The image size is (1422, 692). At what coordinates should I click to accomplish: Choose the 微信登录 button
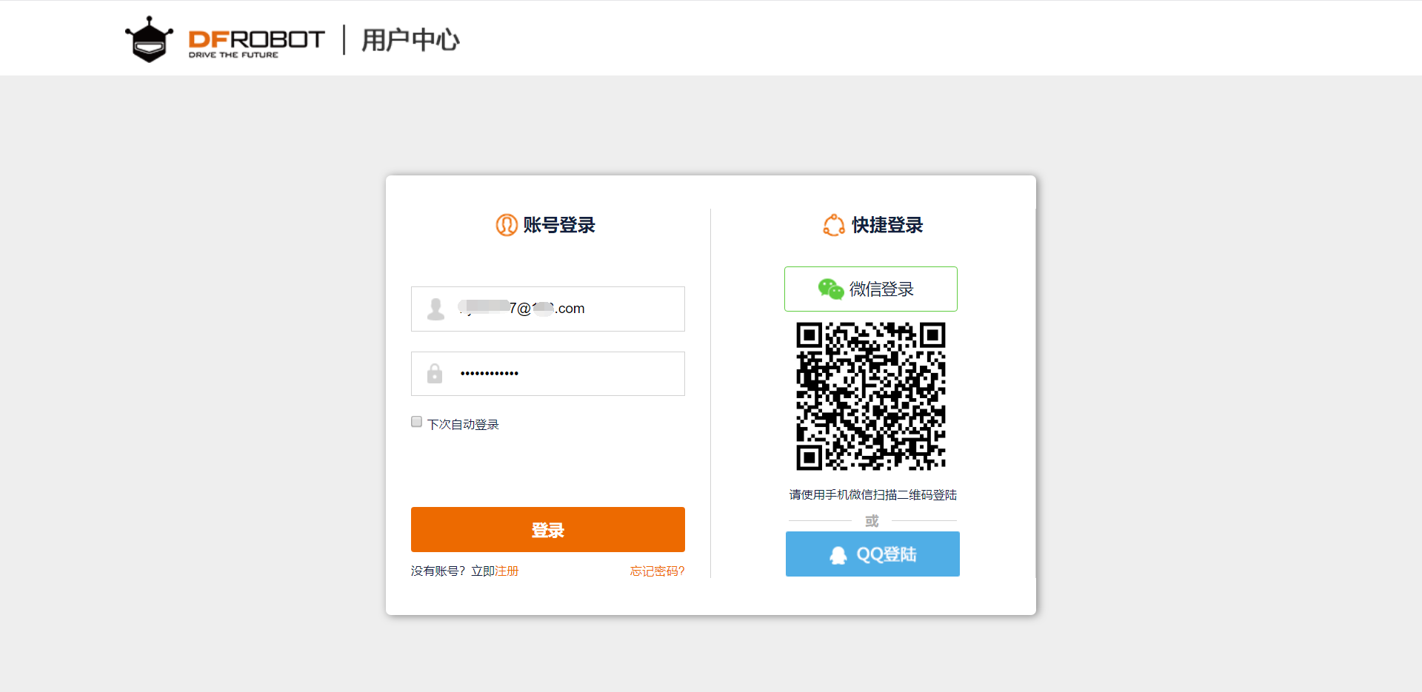[871, 289]
